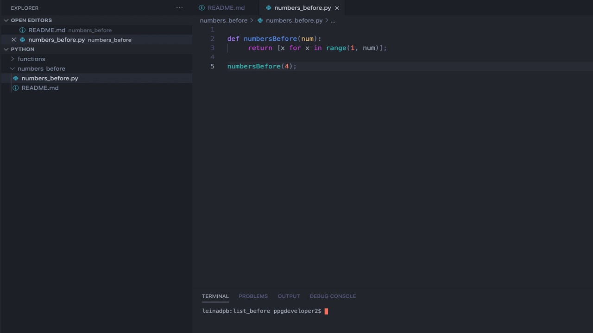Close the numbers_before.py editor tab

coord(337,8)
